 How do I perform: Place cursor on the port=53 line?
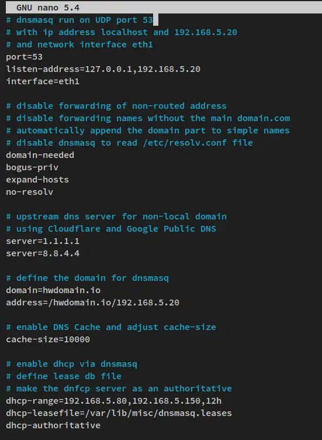25,57
